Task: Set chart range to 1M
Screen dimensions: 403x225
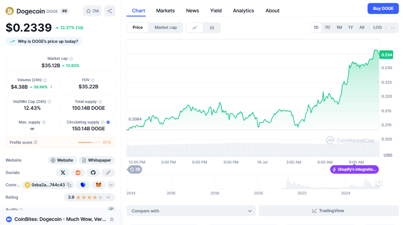Action: [339, 27]
